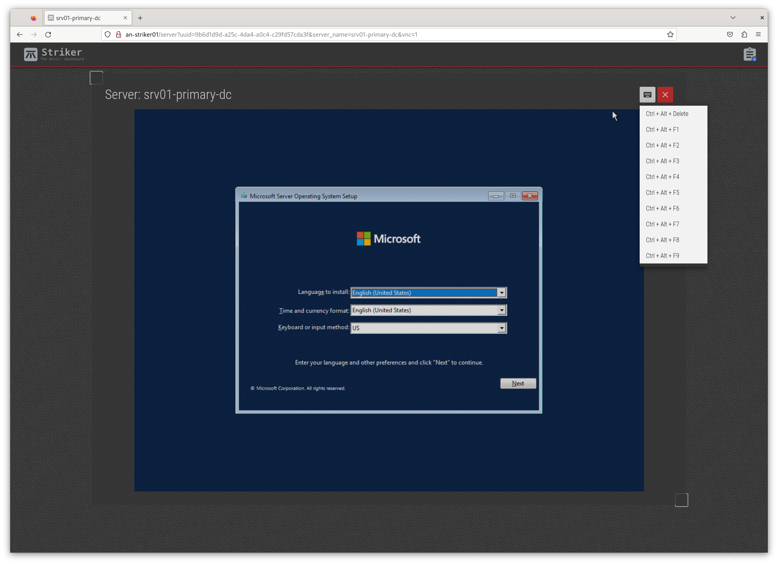The height and width of the screenshot is (564, 778).
Task: Maximize the Microsoft Setup window
Action: (x=512, y=196)
